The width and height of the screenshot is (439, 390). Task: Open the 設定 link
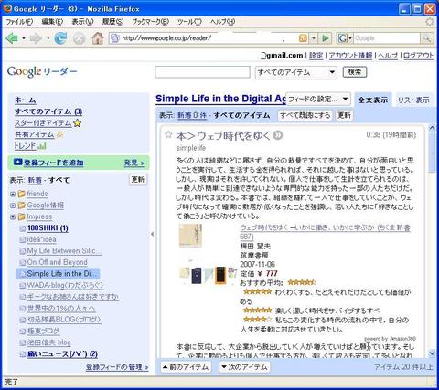pos(316,56)
